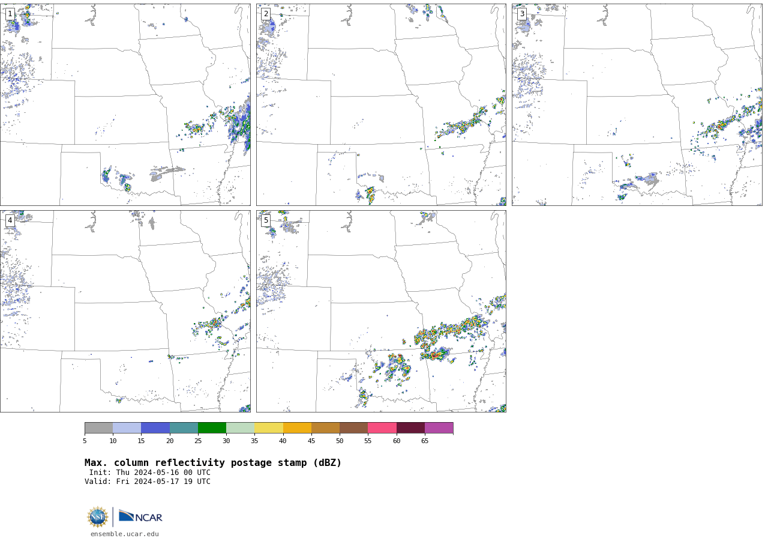Click the NCAR logo
Viewport: 768px width, 541px height.
(x=140, y=516)
